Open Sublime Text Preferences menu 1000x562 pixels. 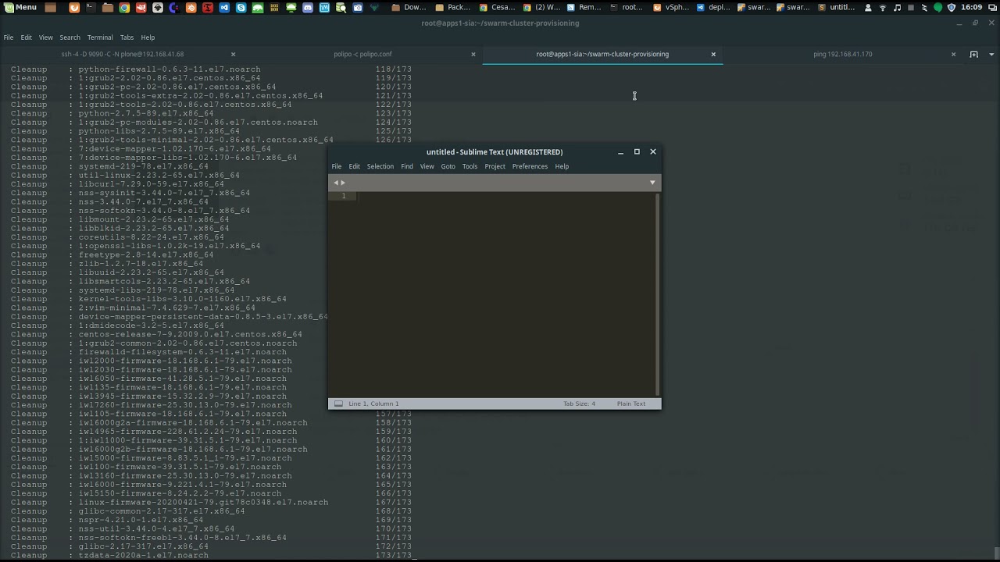530,166
